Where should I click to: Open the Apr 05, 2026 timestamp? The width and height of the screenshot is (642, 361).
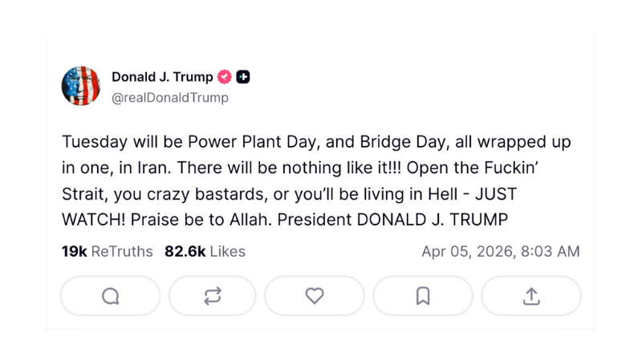(x=500, y=252)
